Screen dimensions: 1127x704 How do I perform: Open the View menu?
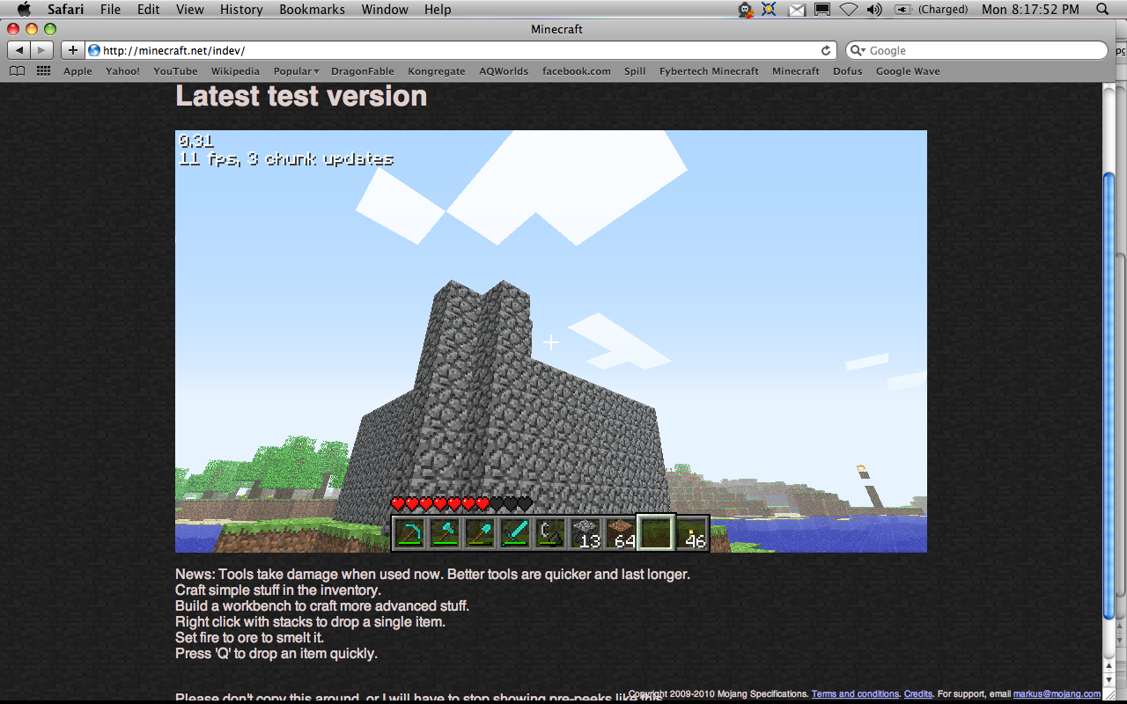(190, 10)
